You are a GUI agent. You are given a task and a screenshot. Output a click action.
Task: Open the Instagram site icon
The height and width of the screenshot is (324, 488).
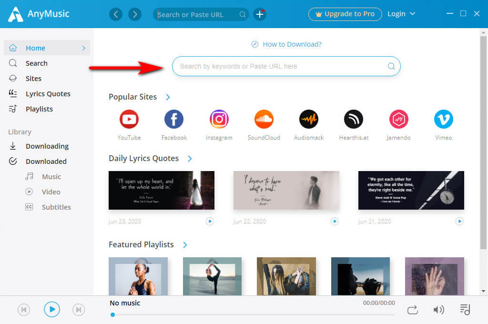219,119
